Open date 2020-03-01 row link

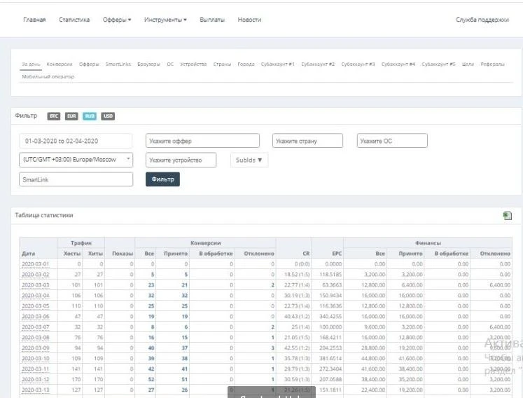coord(35,264)
